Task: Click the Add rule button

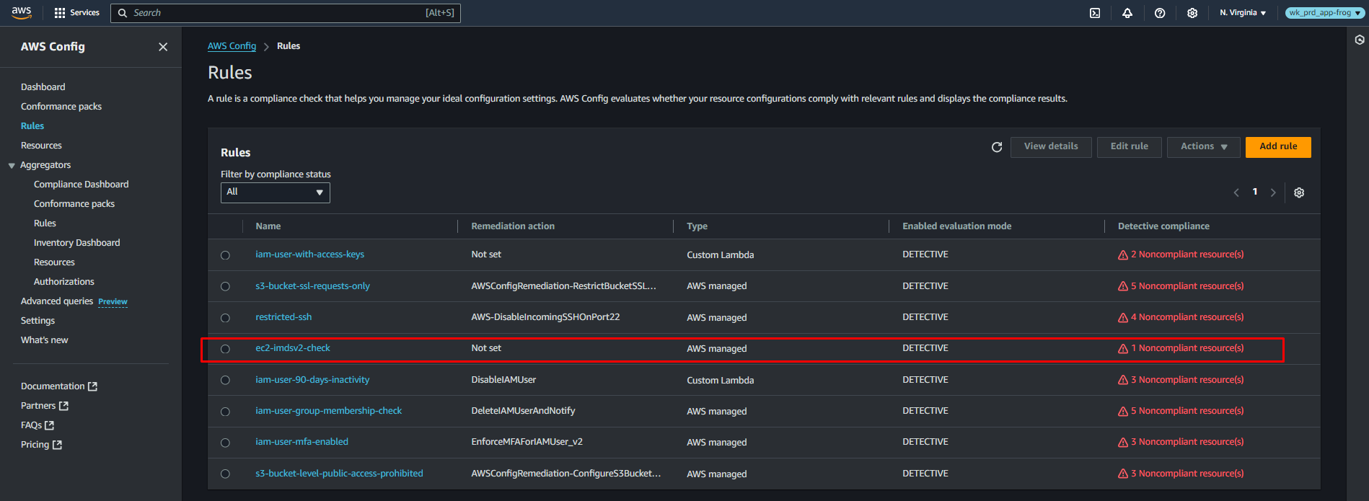Action: [1278, 147]
